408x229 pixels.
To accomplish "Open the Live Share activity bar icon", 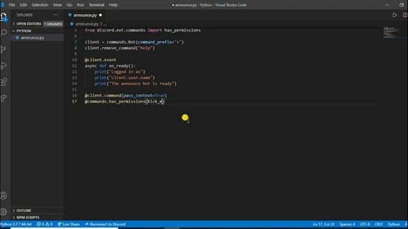I will [x=4, y=98].
